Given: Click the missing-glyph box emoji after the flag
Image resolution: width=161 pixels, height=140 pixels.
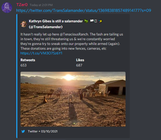Looking at the screenshot, I should click(x=96, y=21).
